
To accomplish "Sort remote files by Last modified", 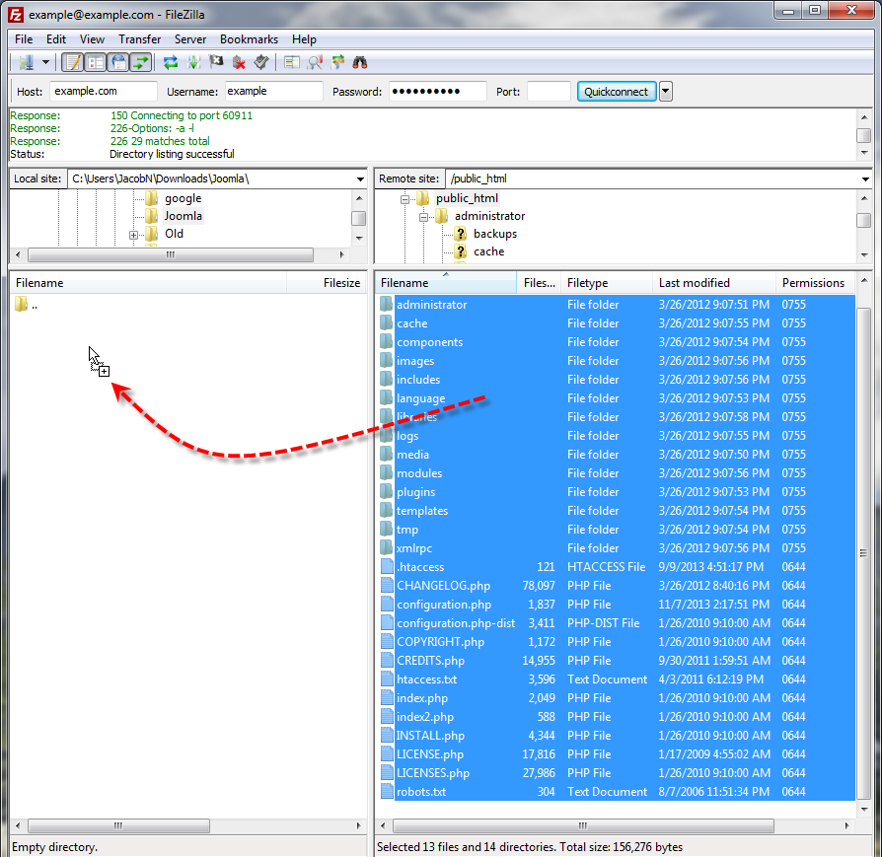I will [695, 283].
